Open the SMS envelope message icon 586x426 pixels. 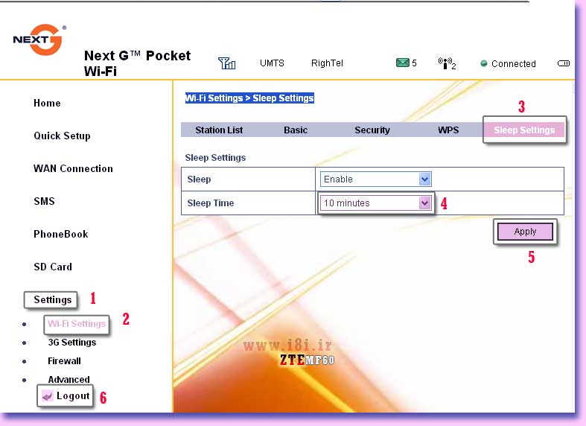(403, 63)
